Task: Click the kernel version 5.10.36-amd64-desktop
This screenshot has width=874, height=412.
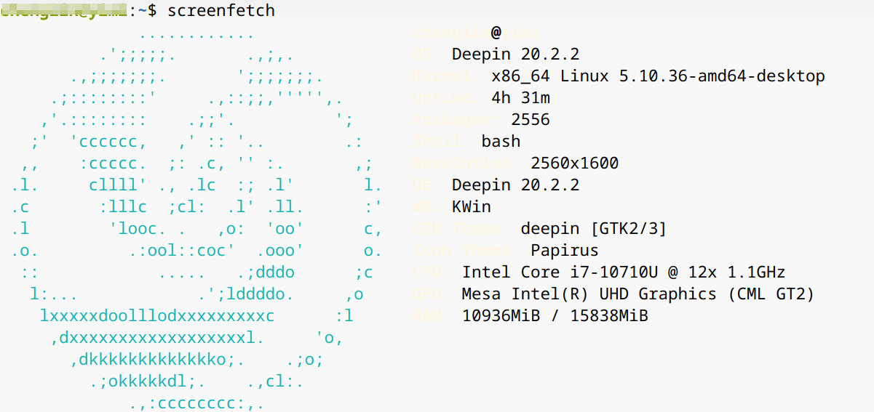Action: 721,76
